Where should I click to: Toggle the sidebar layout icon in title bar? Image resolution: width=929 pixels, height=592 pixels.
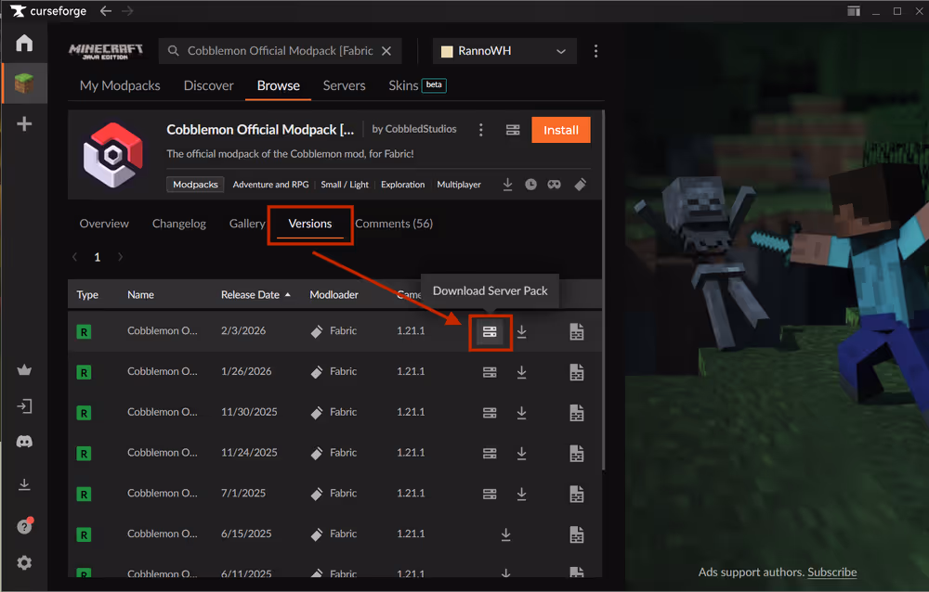click(853, 10)
